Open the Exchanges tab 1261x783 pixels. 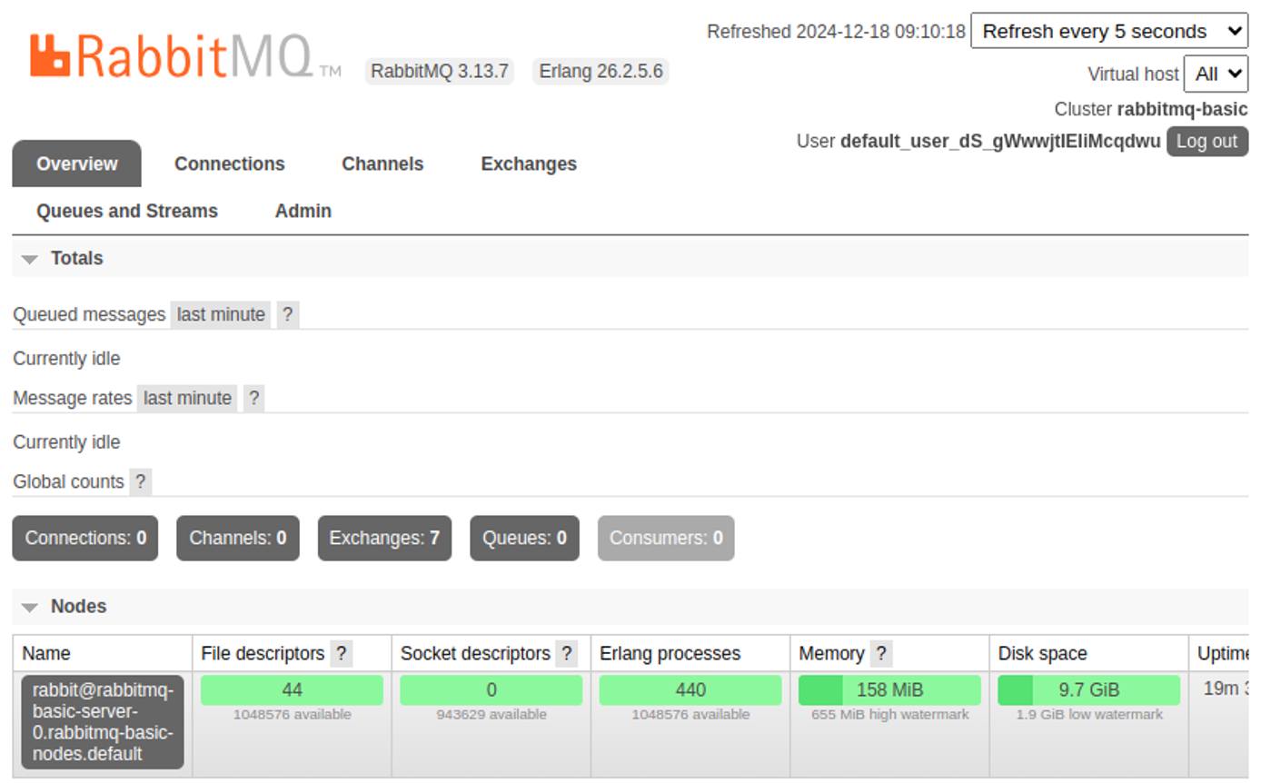coord(528,164)
